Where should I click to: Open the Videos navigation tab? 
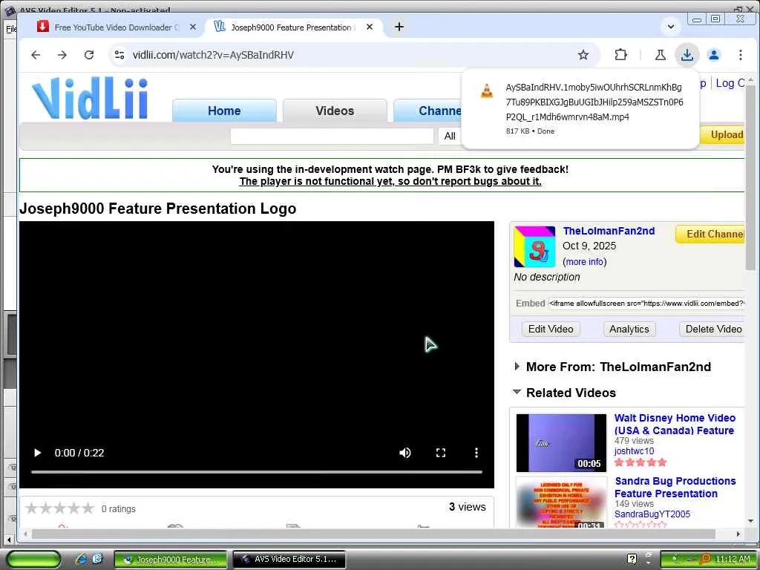tap(335, 111)
